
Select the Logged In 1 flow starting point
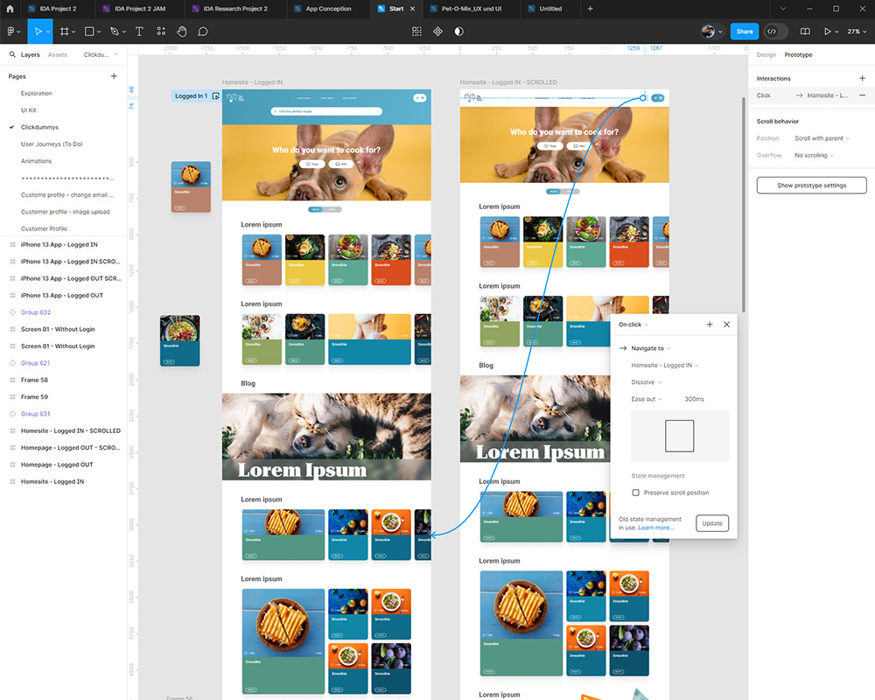[x=196, y=96]
